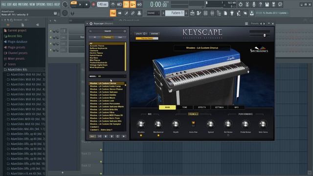Toggle the loop recording icon
Image resolution: width=313 pixels, height=176 pixels.
(x=139, y=4)
